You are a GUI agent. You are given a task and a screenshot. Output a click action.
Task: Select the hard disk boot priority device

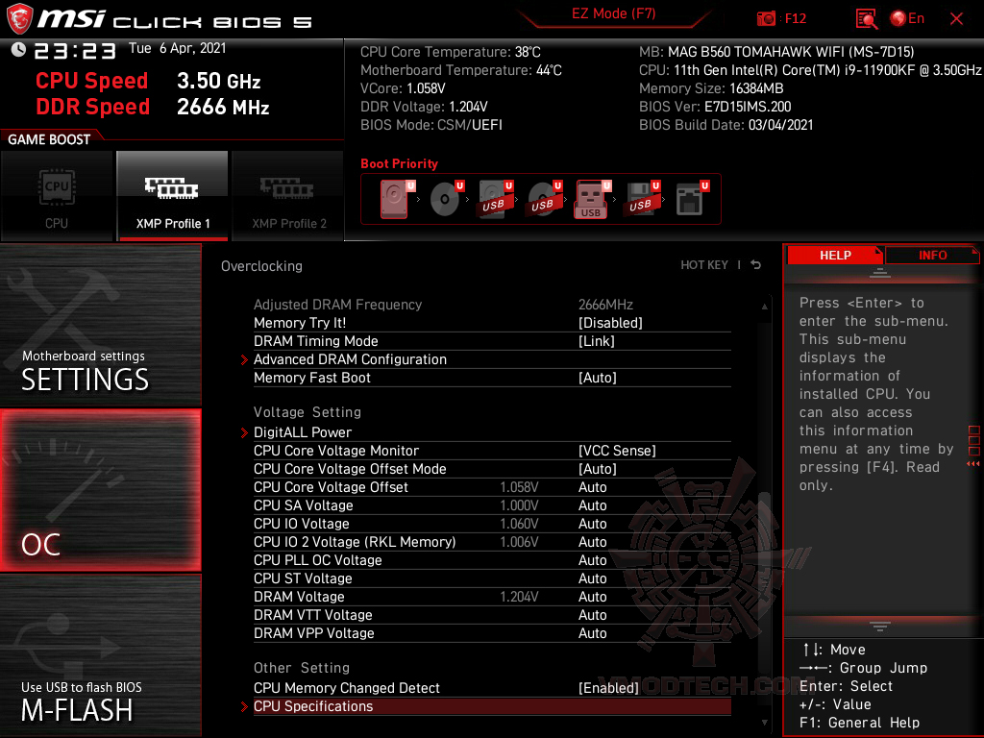tap(397, 199)
